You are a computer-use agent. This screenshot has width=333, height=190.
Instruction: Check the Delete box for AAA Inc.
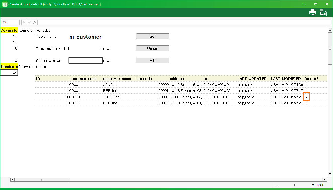306,84
